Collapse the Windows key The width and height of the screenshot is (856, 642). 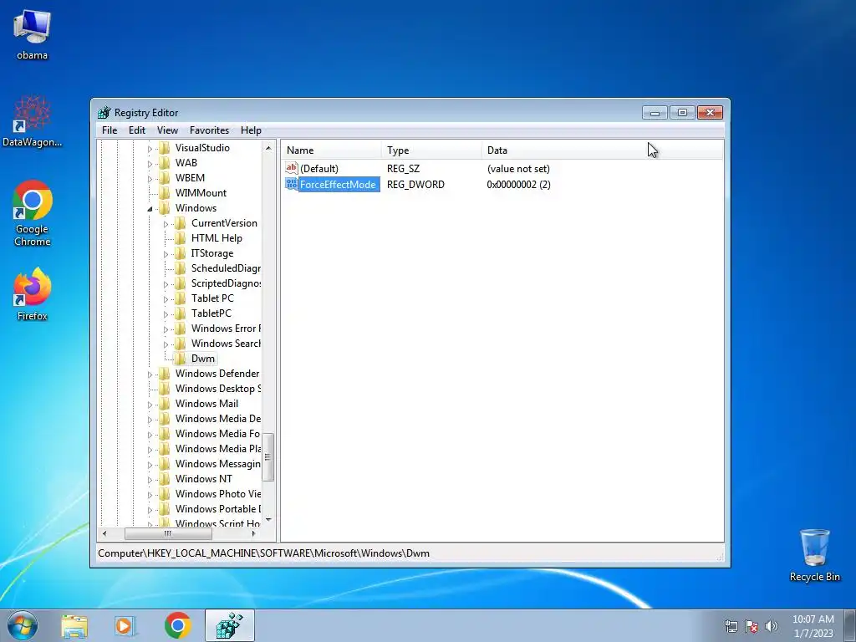pos(150,208)
